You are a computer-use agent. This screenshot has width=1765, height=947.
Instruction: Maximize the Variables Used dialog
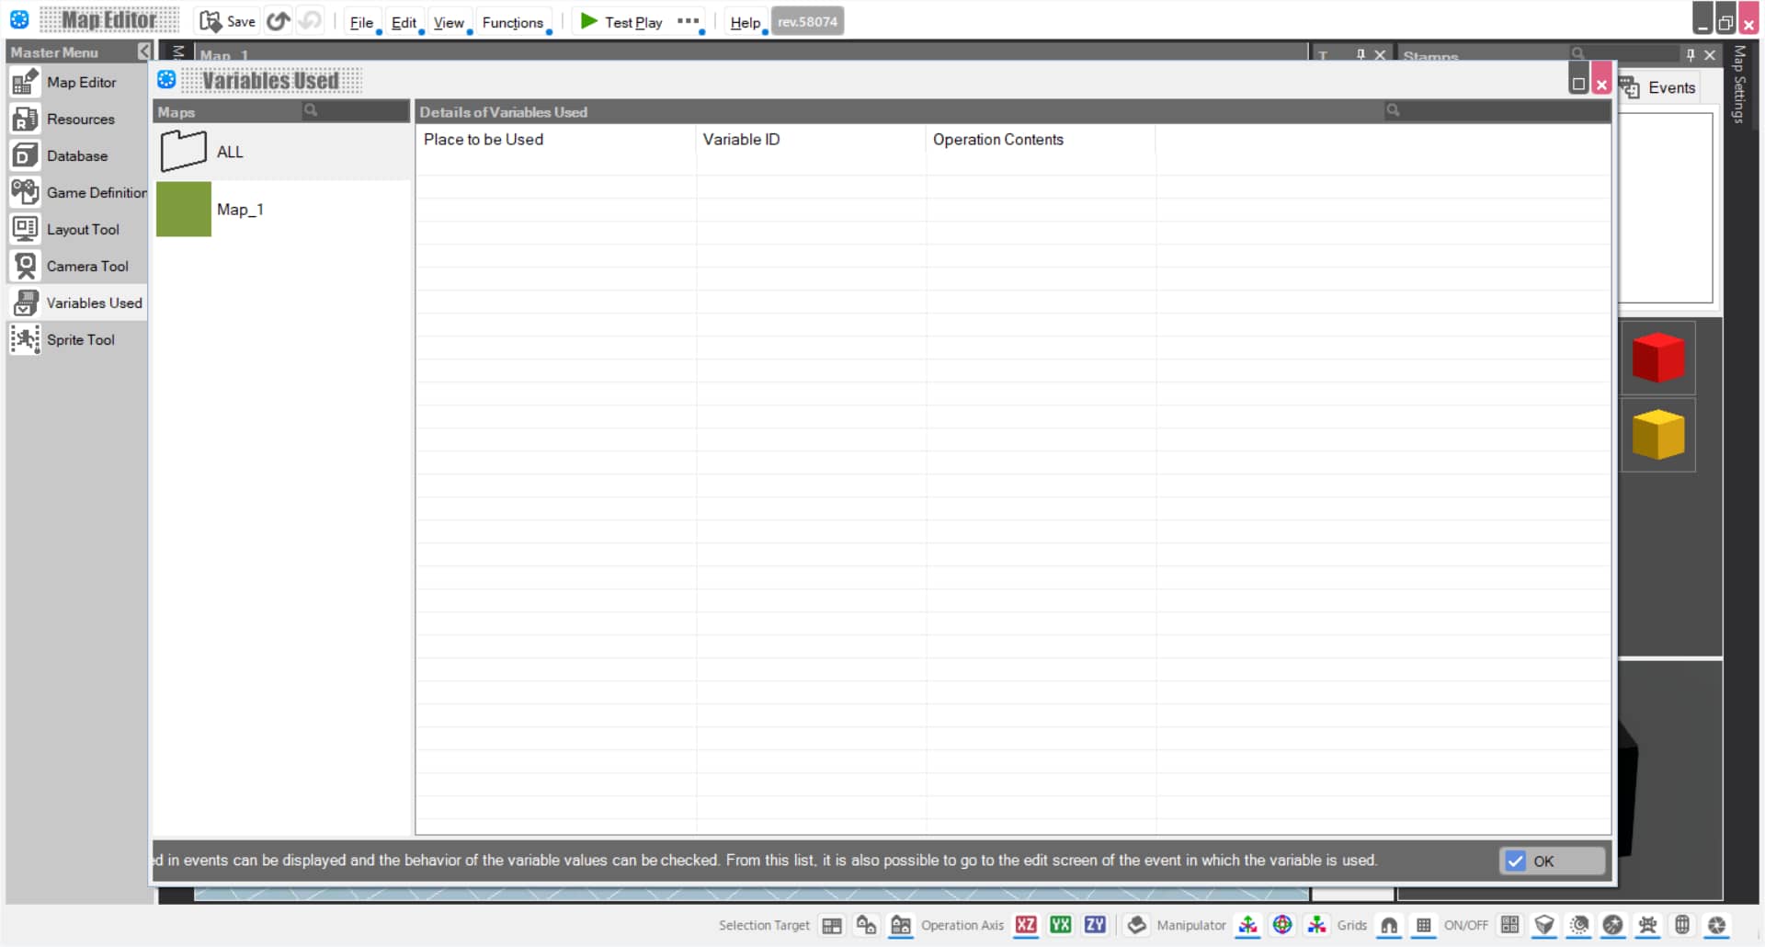(1578, 79)
